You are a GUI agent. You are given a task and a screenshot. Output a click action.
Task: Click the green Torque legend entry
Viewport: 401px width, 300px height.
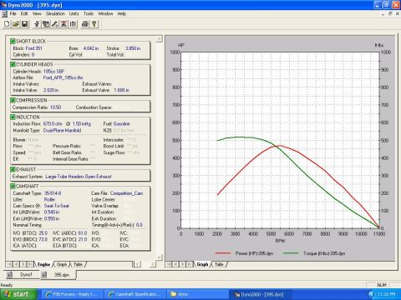pyautogui.click(x=314, y=253)
